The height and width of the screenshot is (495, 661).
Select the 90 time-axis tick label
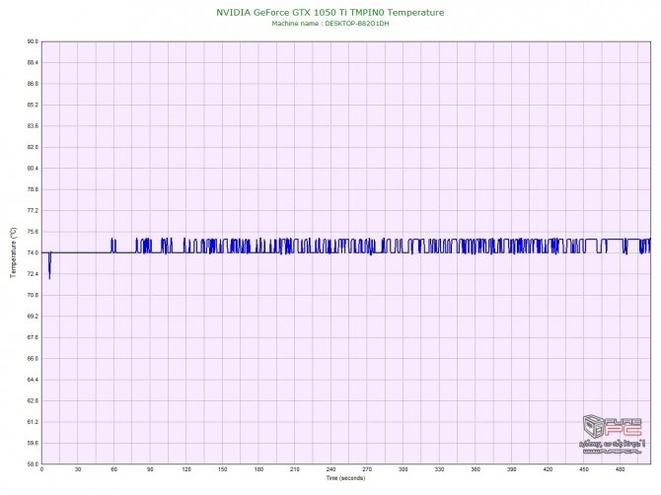150,469
